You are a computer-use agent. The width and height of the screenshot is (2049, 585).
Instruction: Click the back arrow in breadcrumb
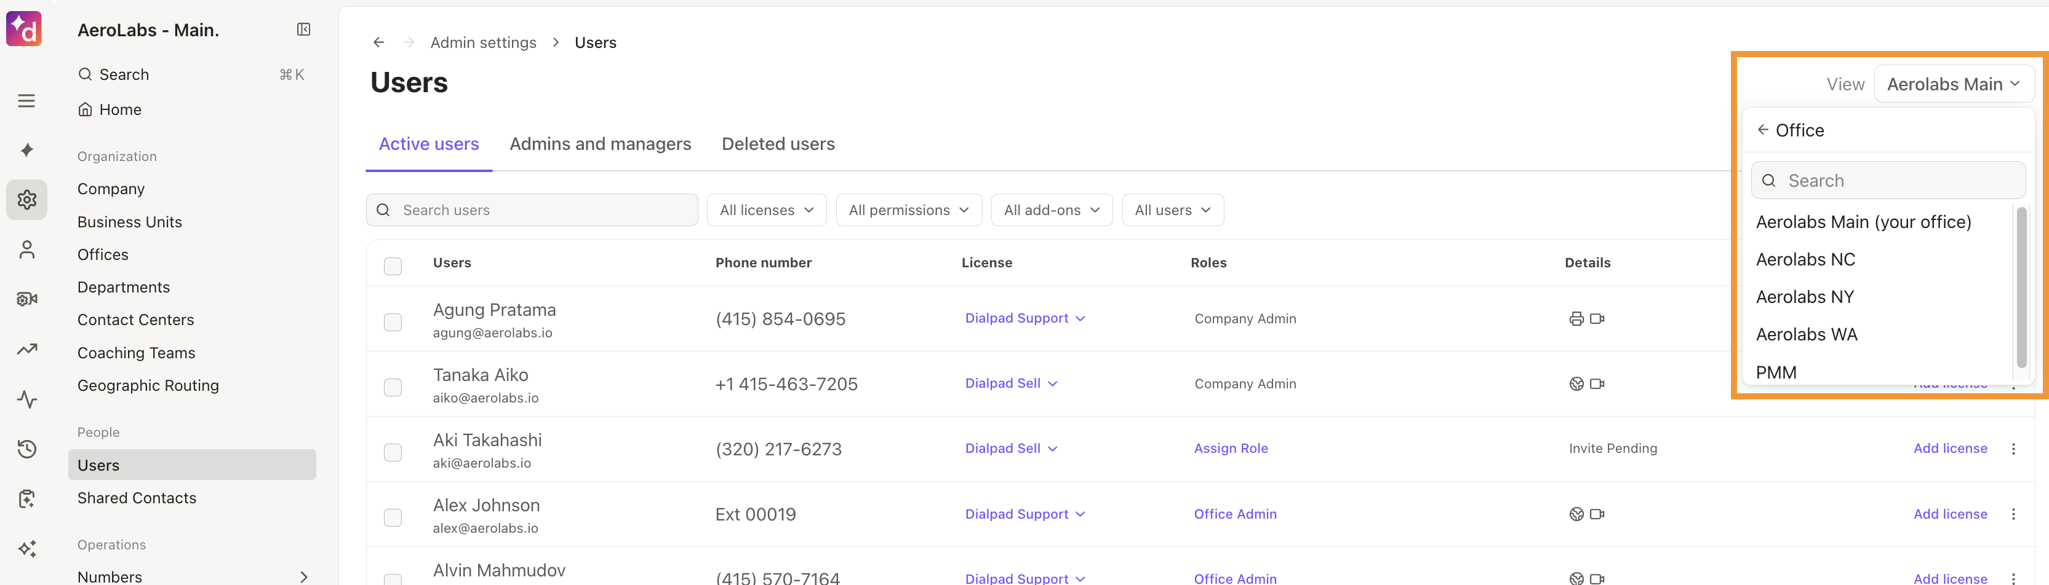point(378,42)
